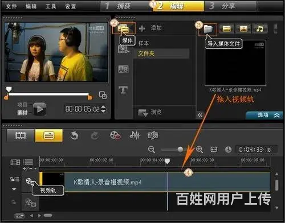
Task: Click the mark-in trim handle
Action: click(6, 97)
